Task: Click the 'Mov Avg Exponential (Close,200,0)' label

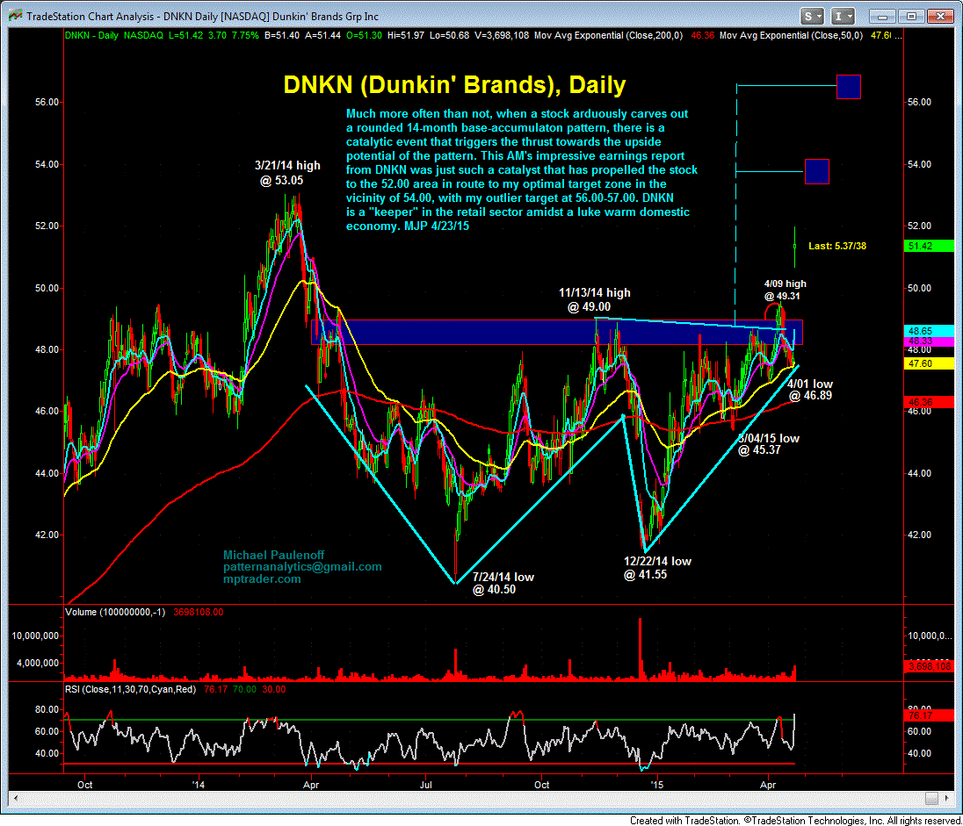Action: pos(608,36)
